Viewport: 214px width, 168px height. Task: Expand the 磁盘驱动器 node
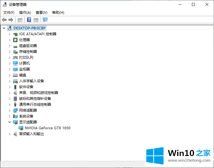tap(9, 46)
